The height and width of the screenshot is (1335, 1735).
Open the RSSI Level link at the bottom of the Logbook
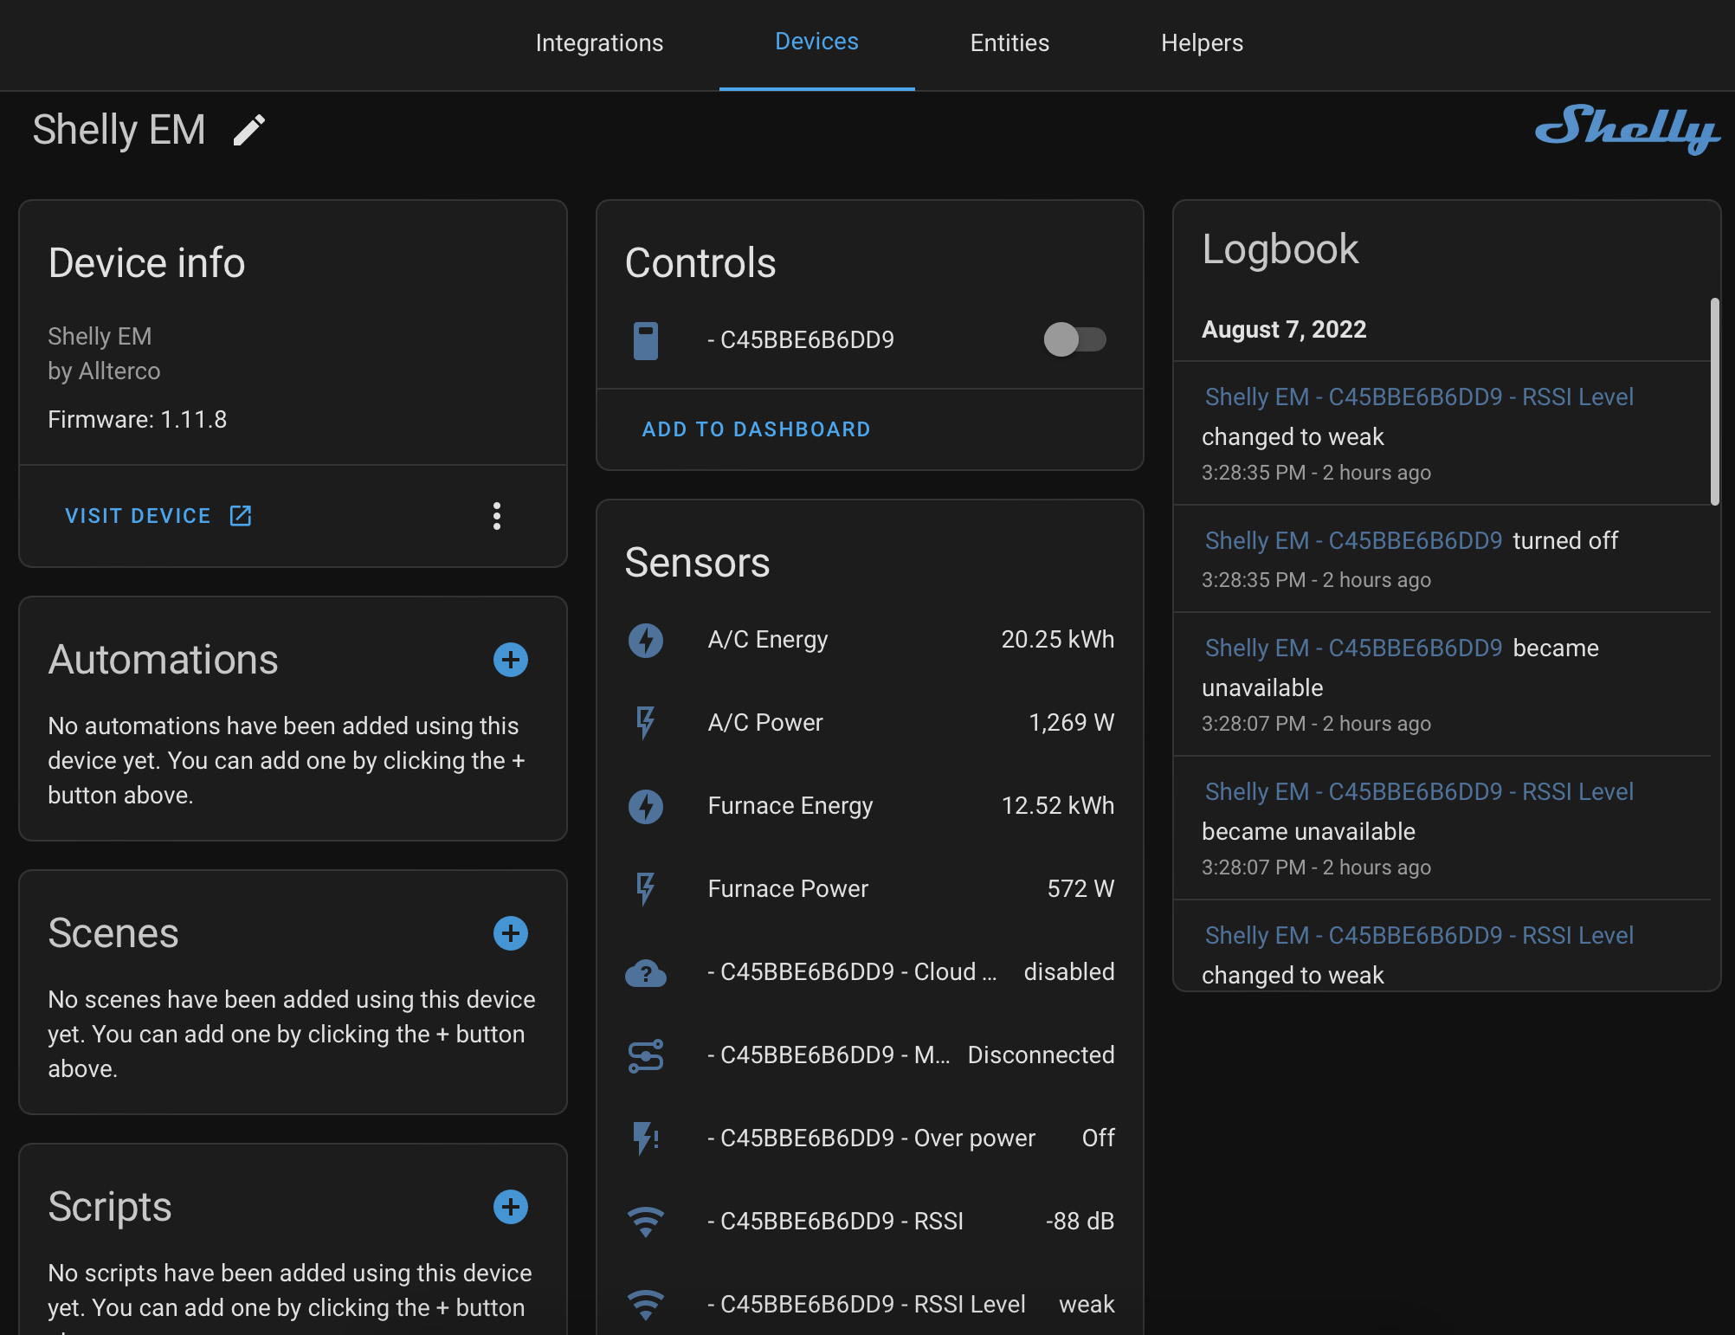click(x=1419, y=935)
